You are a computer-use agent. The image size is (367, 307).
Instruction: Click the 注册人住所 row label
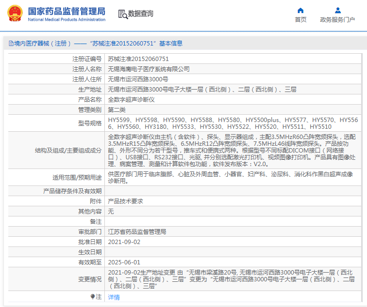point(87,79)
